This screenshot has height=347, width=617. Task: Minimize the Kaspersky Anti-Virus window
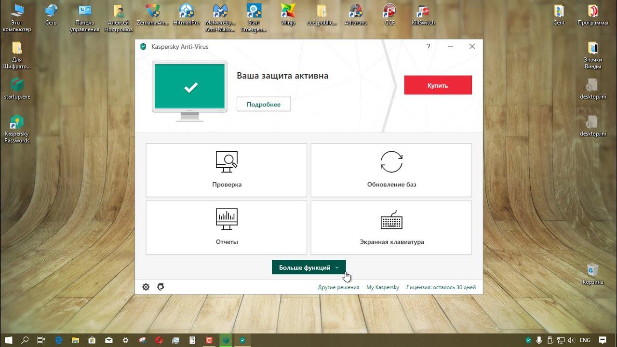[450, 46]
